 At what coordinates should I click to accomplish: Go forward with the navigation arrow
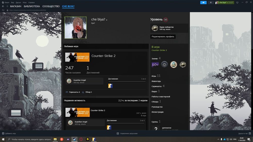coord(7,6)
